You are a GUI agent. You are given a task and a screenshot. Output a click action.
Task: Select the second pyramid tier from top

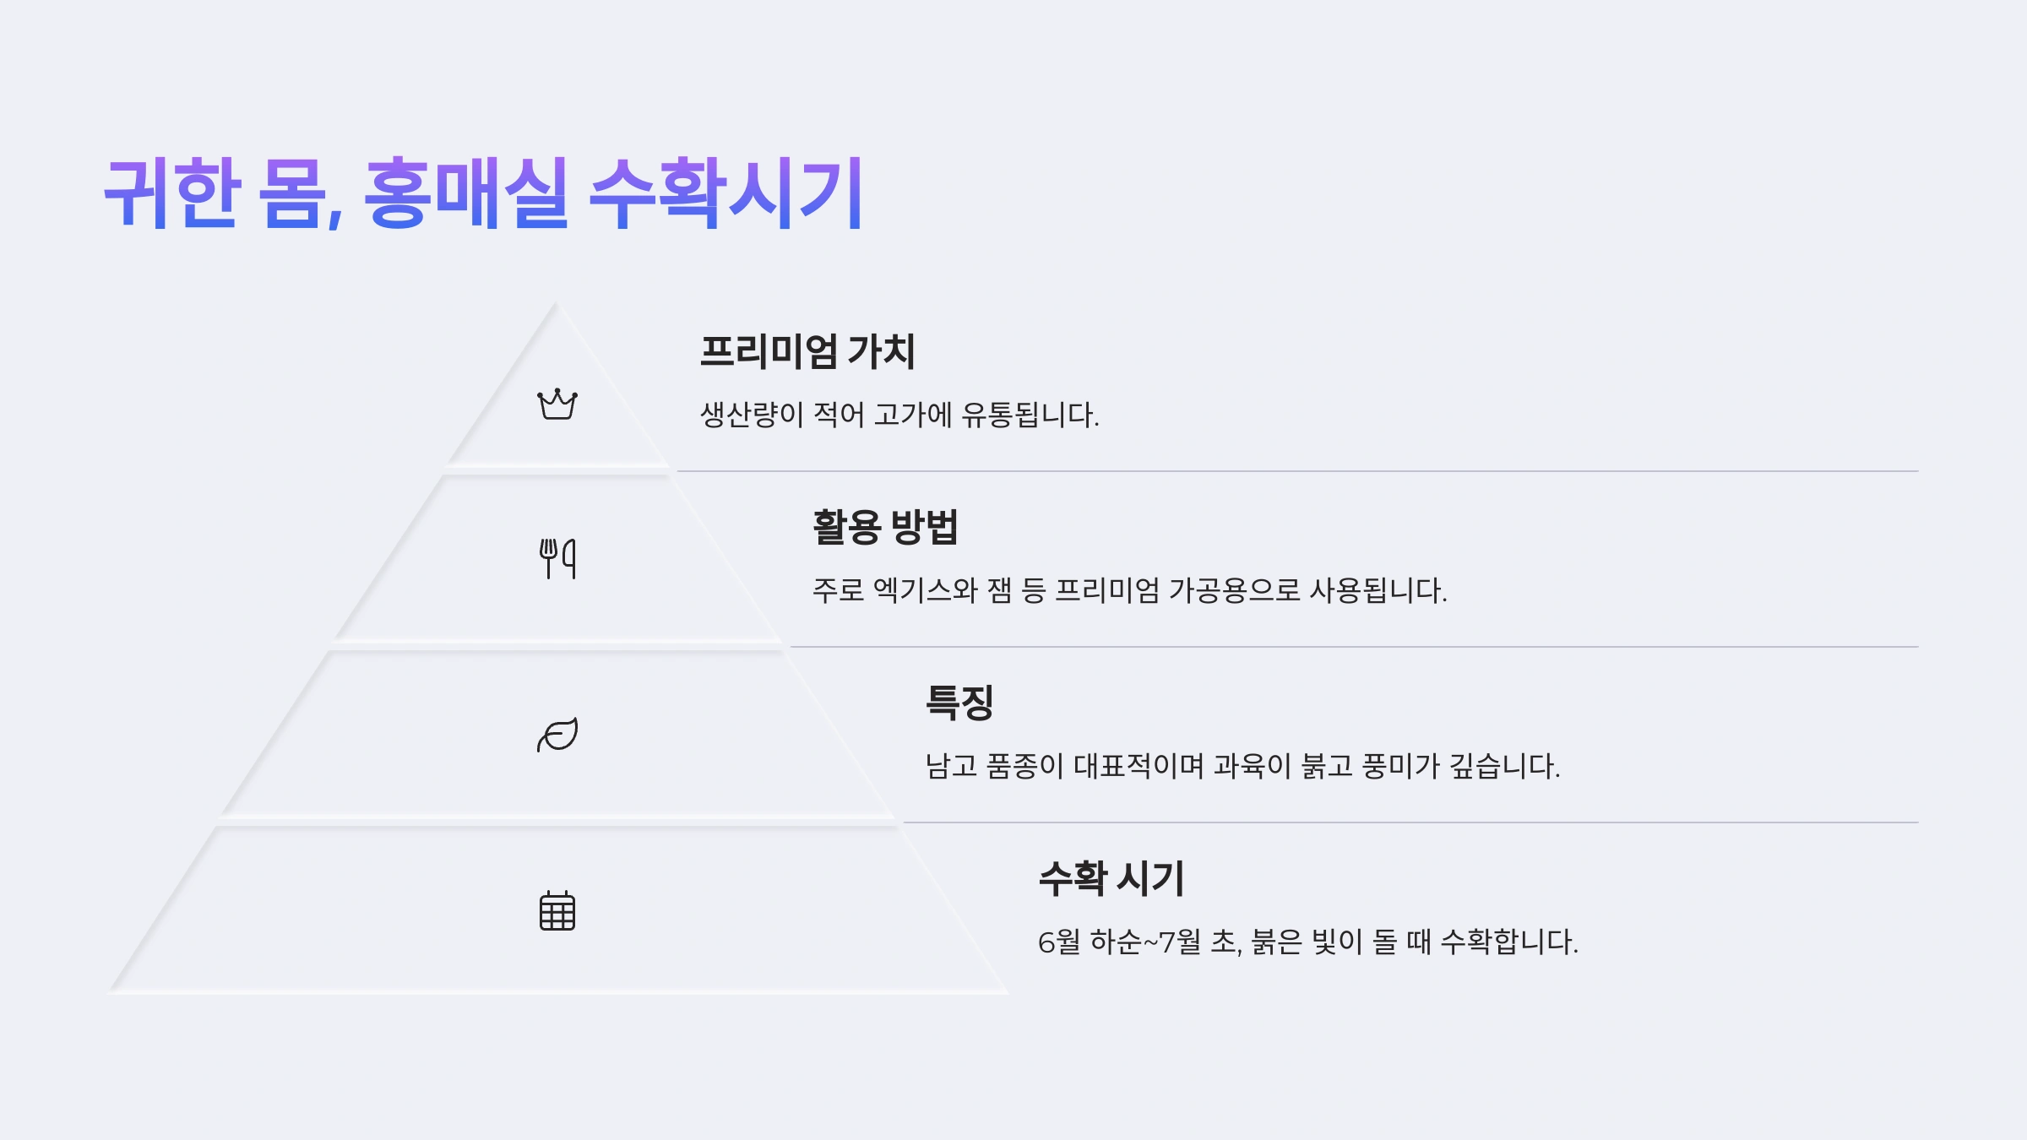(x=557, y=559)
